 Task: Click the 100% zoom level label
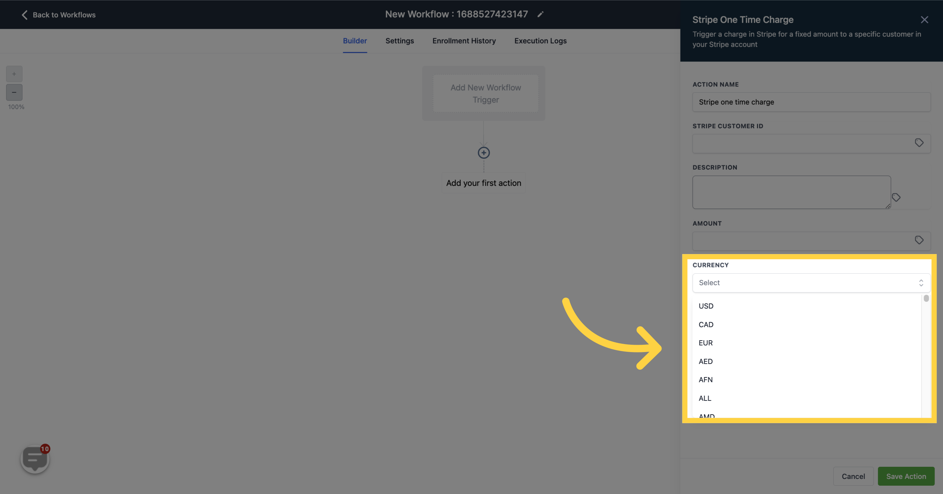pyautogui.click(x=16, y=107)
